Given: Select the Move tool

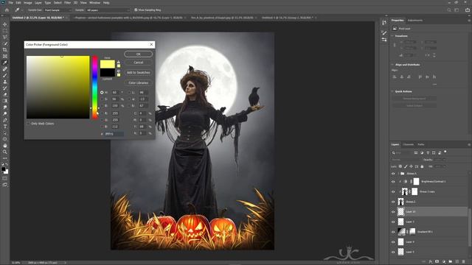Looking at the screenshot, I should 5,24.
